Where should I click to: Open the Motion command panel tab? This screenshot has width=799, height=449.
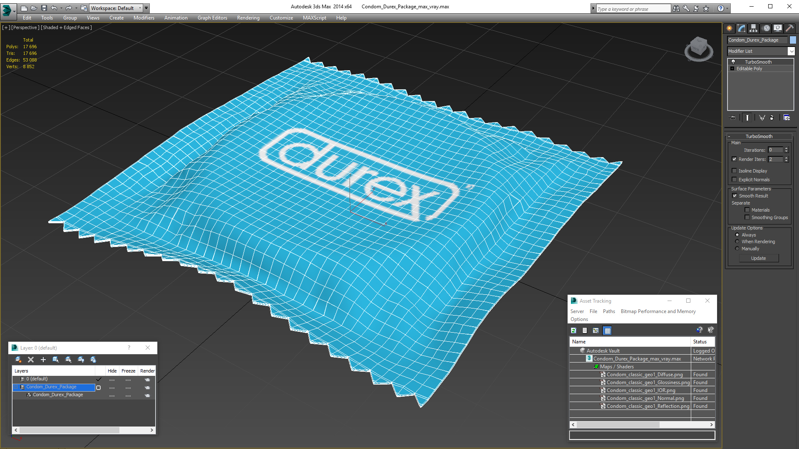tap(766, 28)
